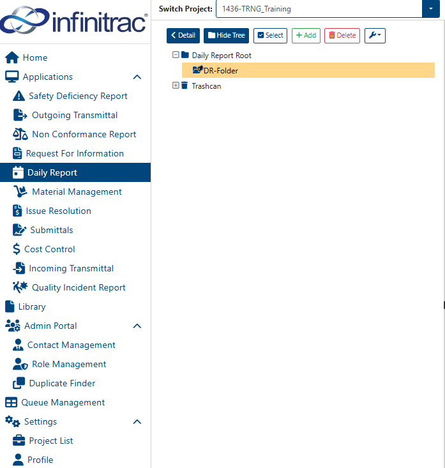Click the Project List briefcase icon

19,441
